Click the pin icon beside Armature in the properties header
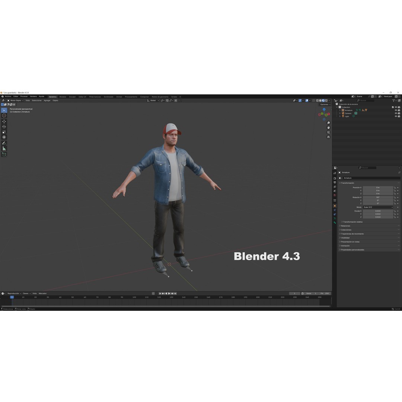Viewport: 402px width, 402px height. (399, 173)
